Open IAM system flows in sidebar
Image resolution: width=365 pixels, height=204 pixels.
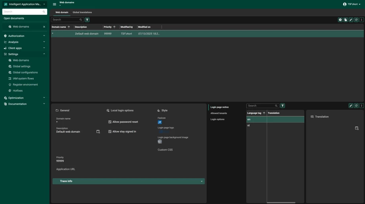coord(23,78)
